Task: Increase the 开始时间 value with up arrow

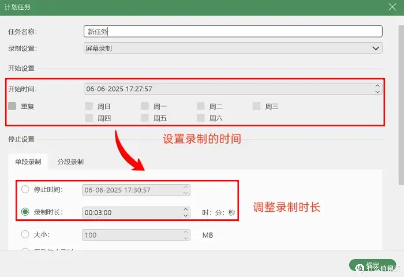Action: (377, 86)
